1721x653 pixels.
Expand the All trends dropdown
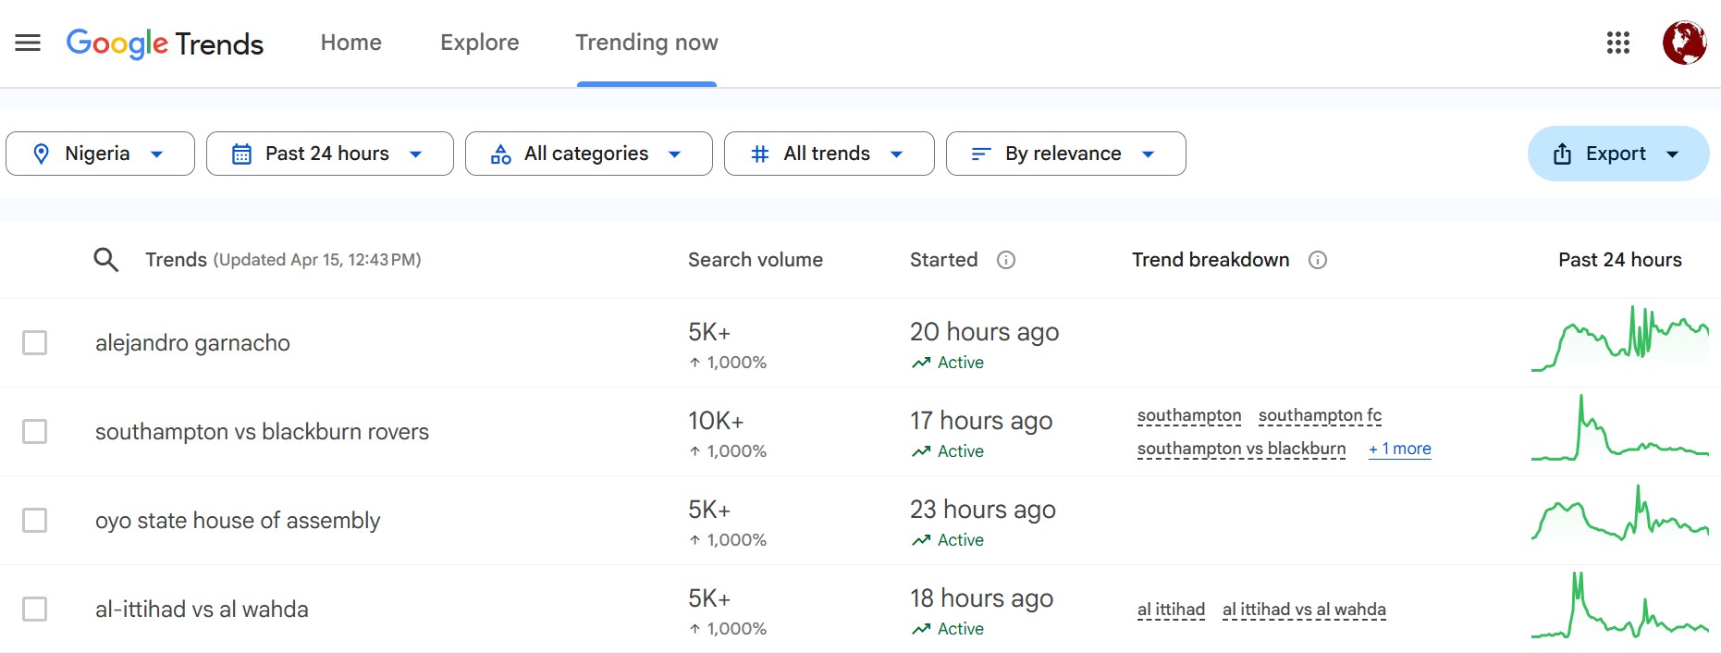pos(830,154)
